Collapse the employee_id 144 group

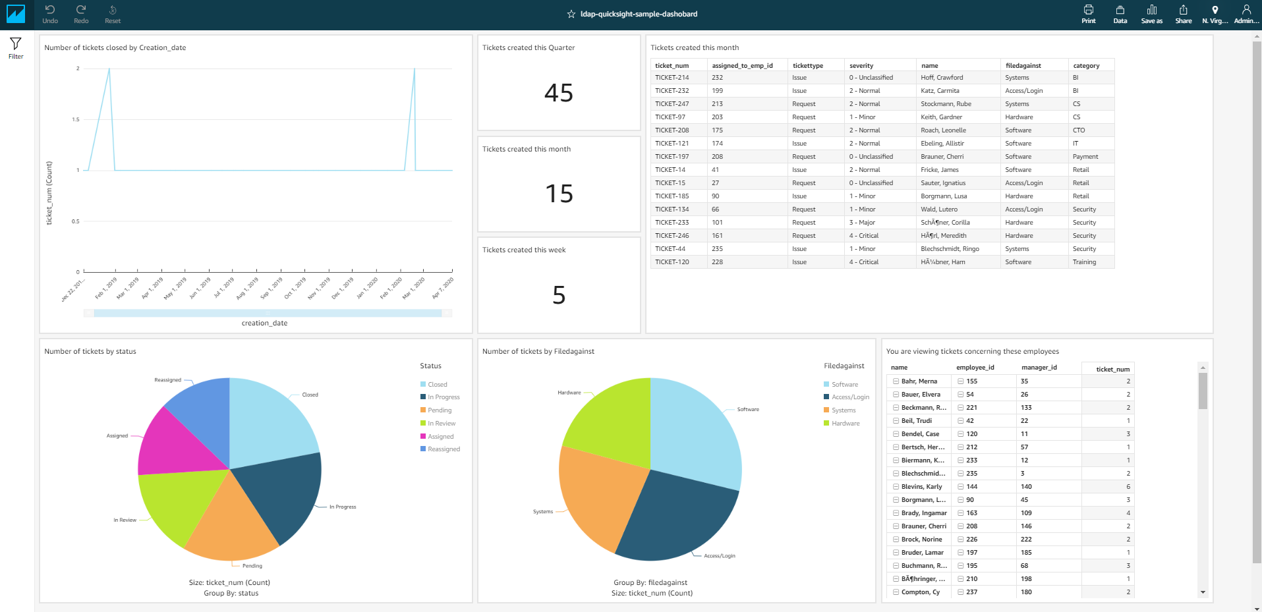click(x=961, y=487)
